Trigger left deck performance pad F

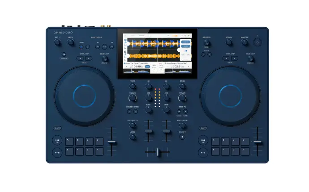click(79, 151)
